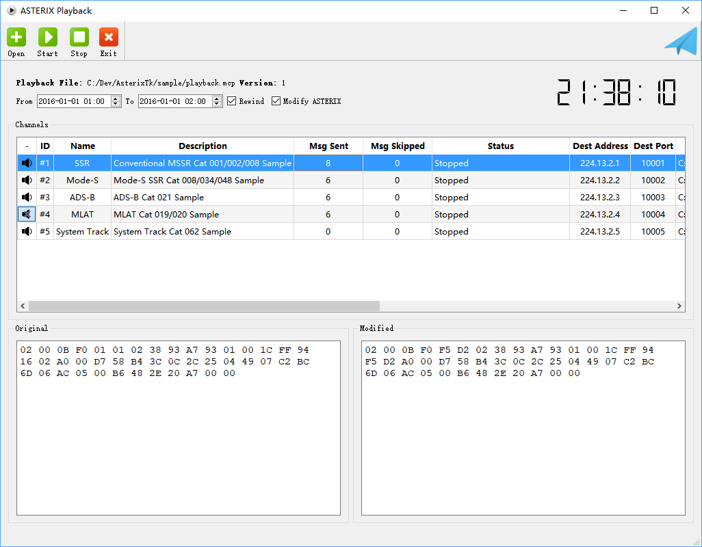702x547 pixels.
Task: Click 'Conventional MSSR Cat 001/002/008 Sample' description
Action: coord(203,163)
